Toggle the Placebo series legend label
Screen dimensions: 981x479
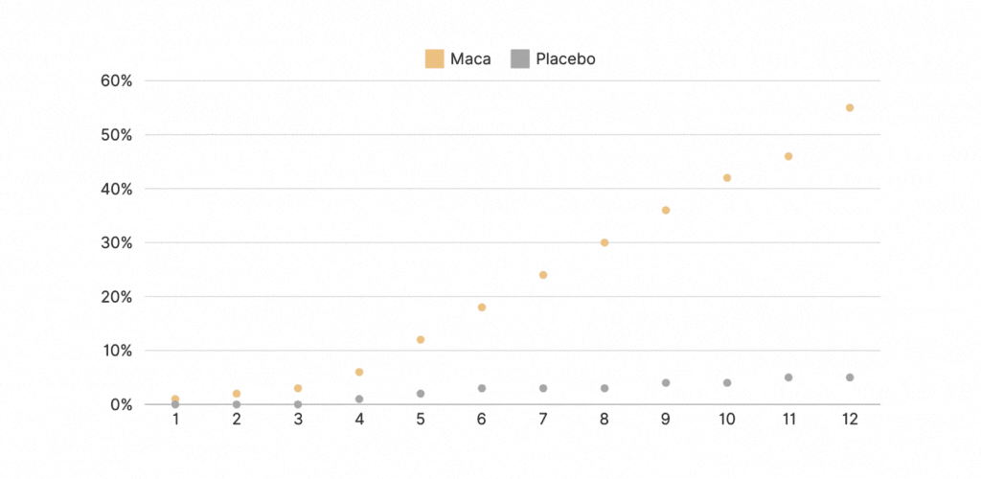click(x=565, y=59)
